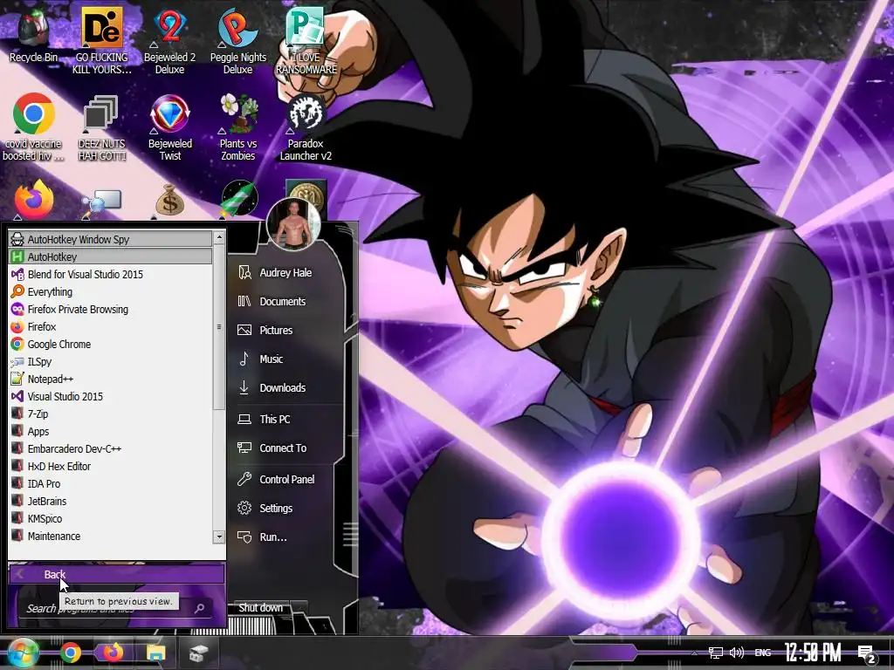Expand the 7-Zip folder in programs list
The height and width of the screenshot is (670, 894).
click(111, 414)
